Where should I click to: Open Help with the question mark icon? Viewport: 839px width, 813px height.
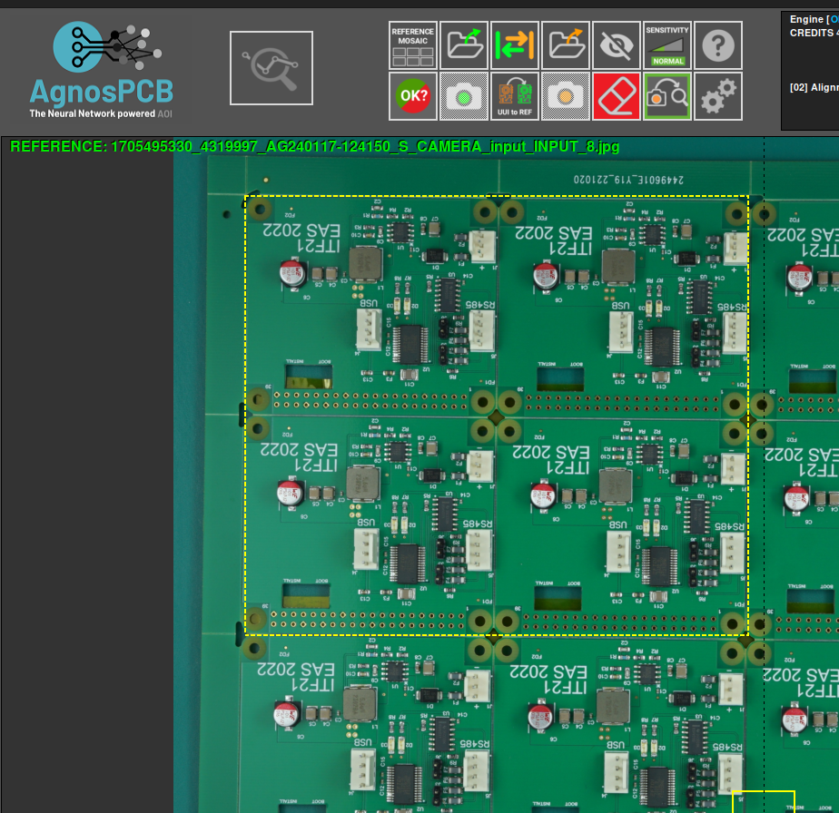point(718,44)
